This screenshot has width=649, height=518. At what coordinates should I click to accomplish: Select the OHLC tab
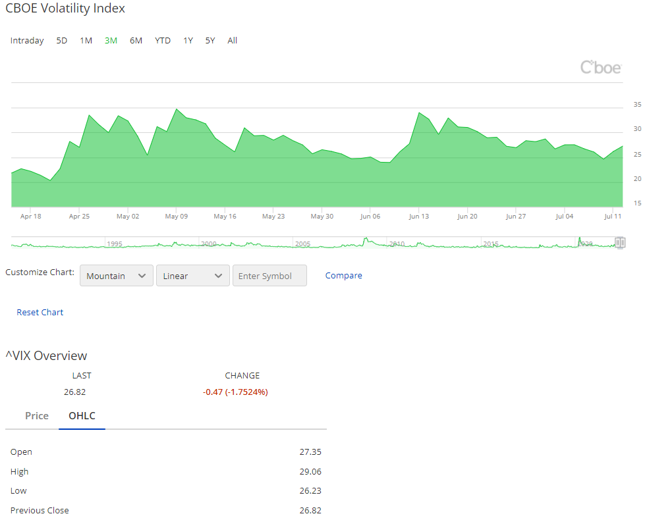pos(82,415)
